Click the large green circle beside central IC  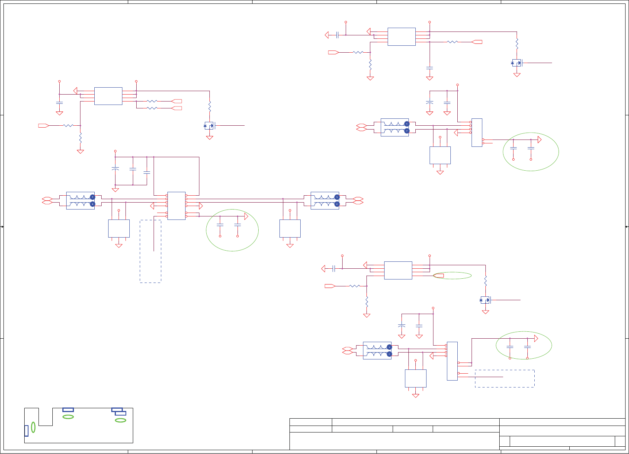click(233, 230)
